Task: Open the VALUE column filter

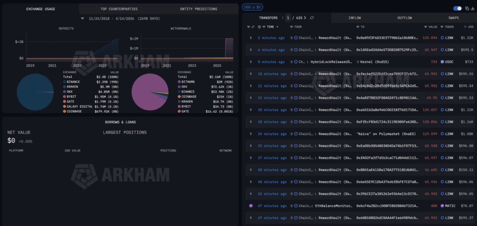Action: 426,27
